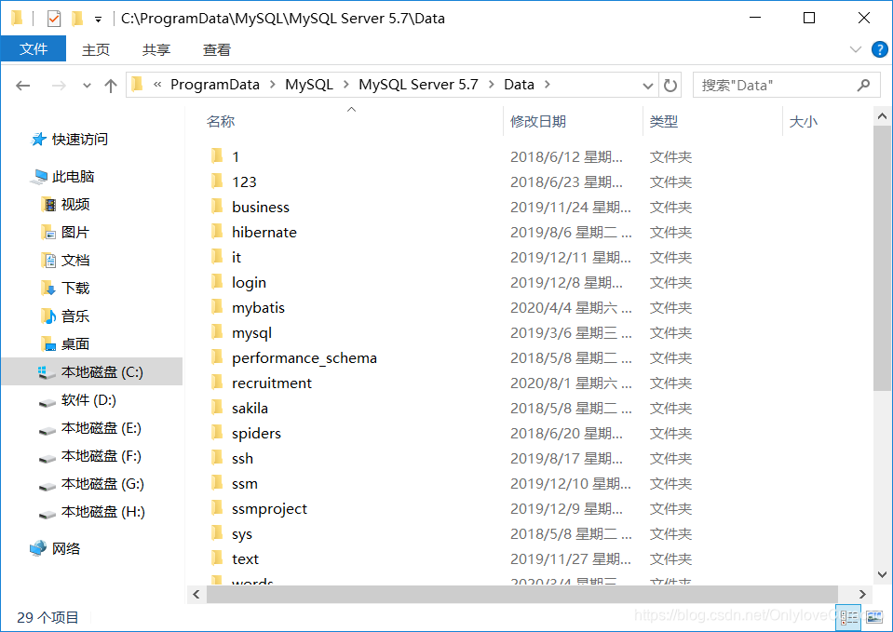Click the Data breadcrumb segment
This screenshot has width=893, height=632.
click(519, 85)
